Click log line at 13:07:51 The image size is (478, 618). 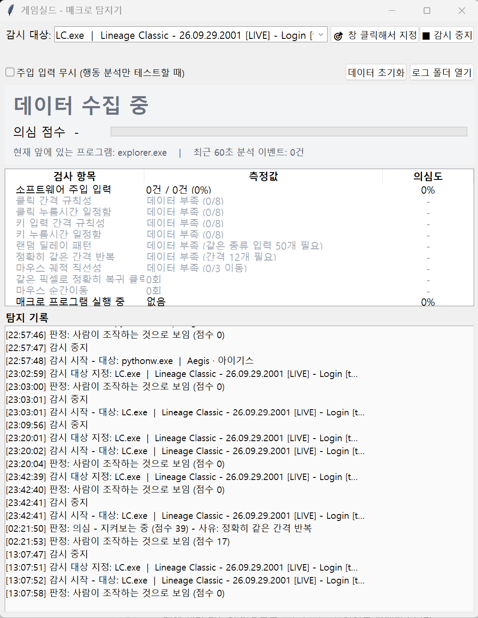coord(182,567)
